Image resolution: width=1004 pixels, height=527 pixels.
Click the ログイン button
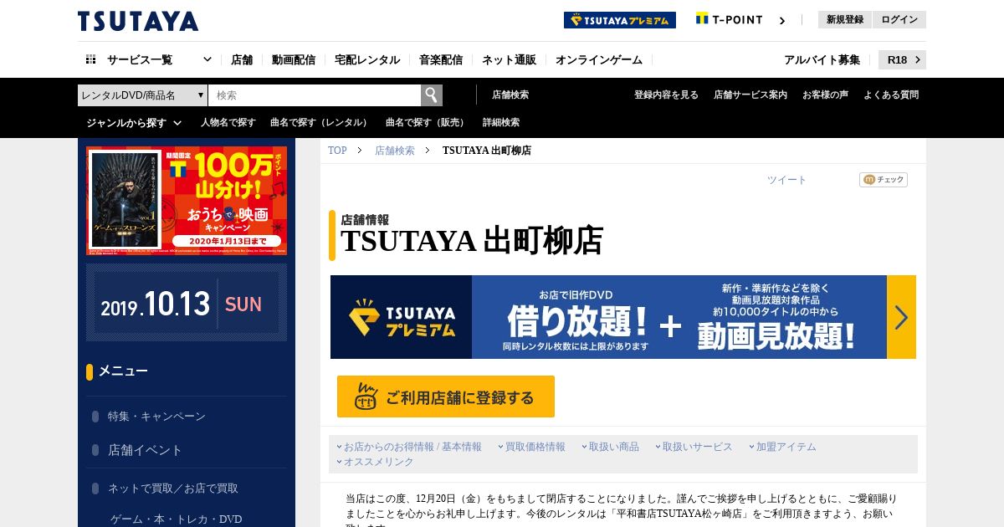(x=899, y=19)
